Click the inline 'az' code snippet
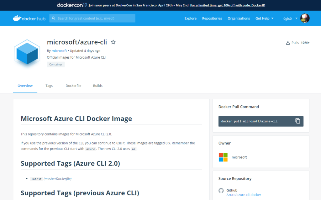This screenshot has width=321, height=200. point(134,149)
